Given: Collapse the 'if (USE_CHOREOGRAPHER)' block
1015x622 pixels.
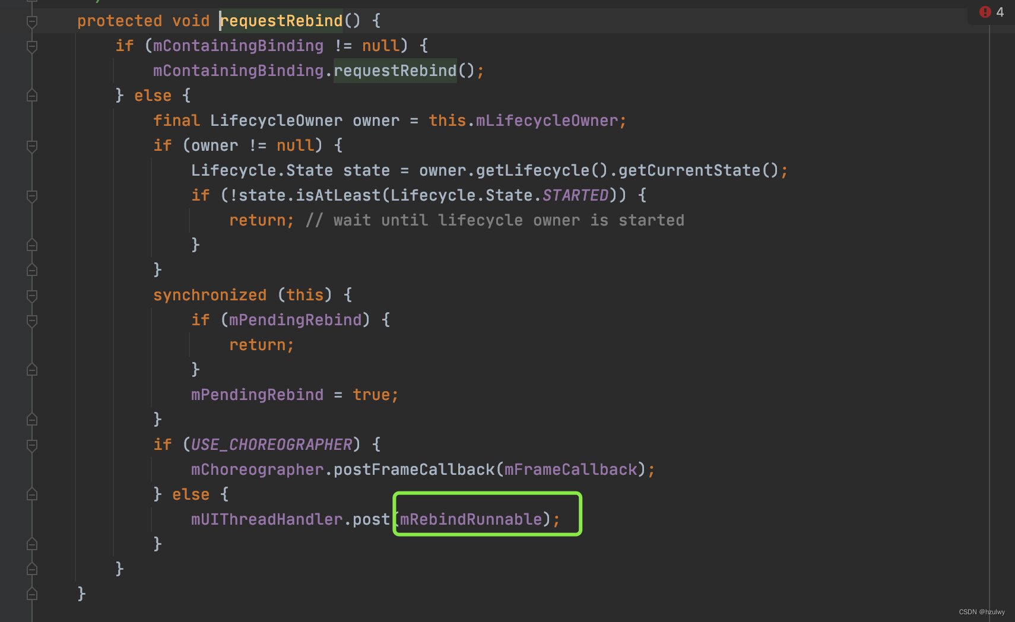Looking at the screenshot, I should click(x=32, y=445).
